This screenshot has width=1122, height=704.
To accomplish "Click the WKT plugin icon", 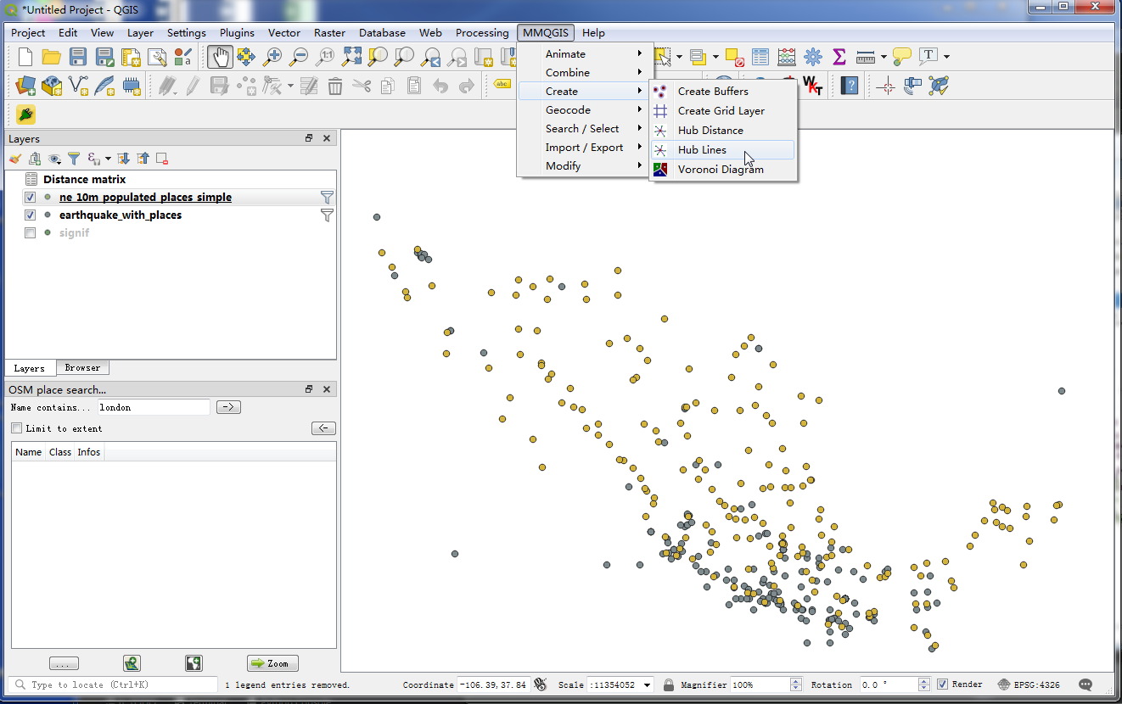I will tap(812, 86).
